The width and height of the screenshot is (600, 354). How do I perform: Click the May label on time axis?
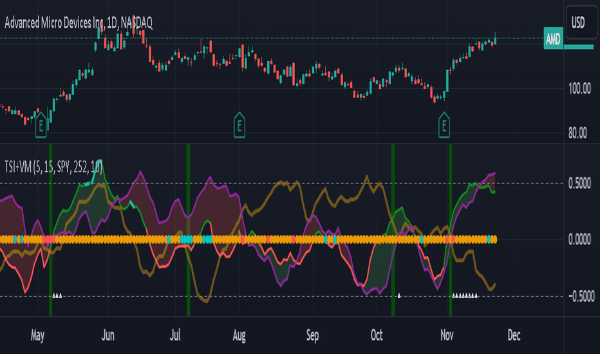37,335
